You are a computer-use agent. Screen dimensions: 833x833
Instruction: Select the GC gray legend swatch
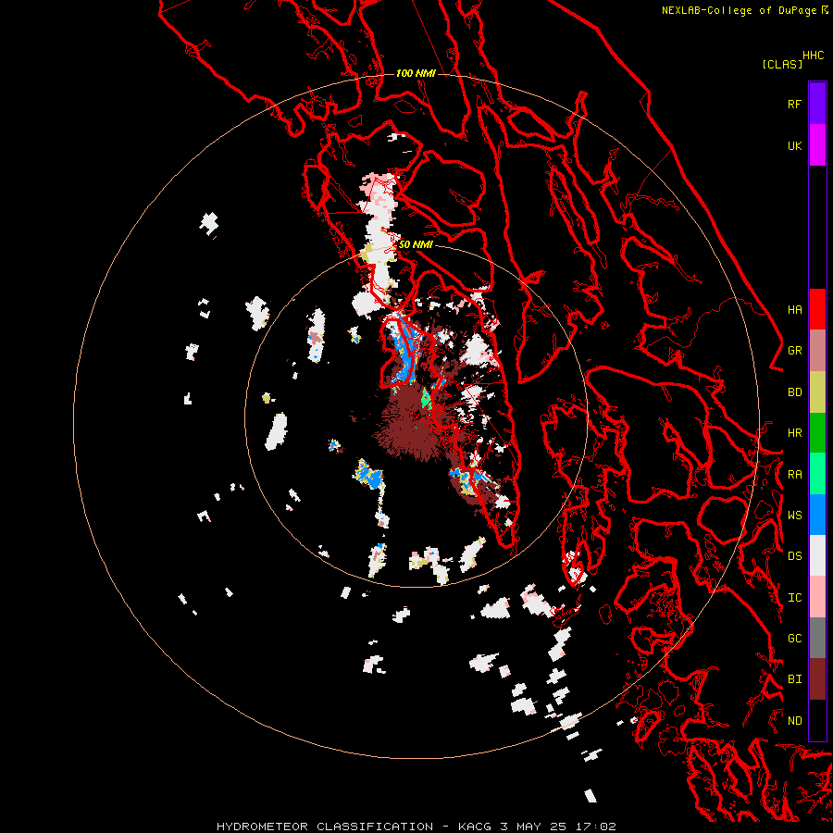point(817,638)
